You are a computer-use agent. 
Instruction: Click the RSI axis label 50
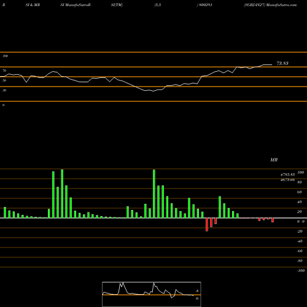pos(4,80)
